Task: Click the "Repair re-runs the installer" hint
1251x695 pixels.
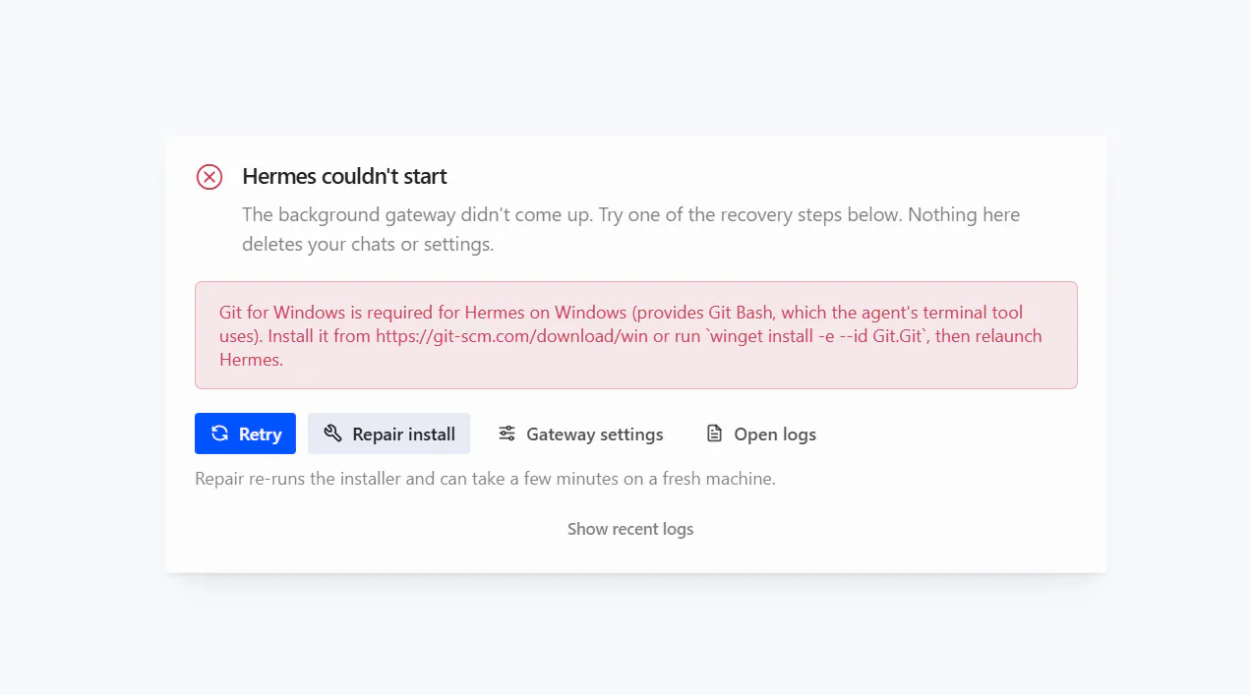Action: click(x=485, y=480)
